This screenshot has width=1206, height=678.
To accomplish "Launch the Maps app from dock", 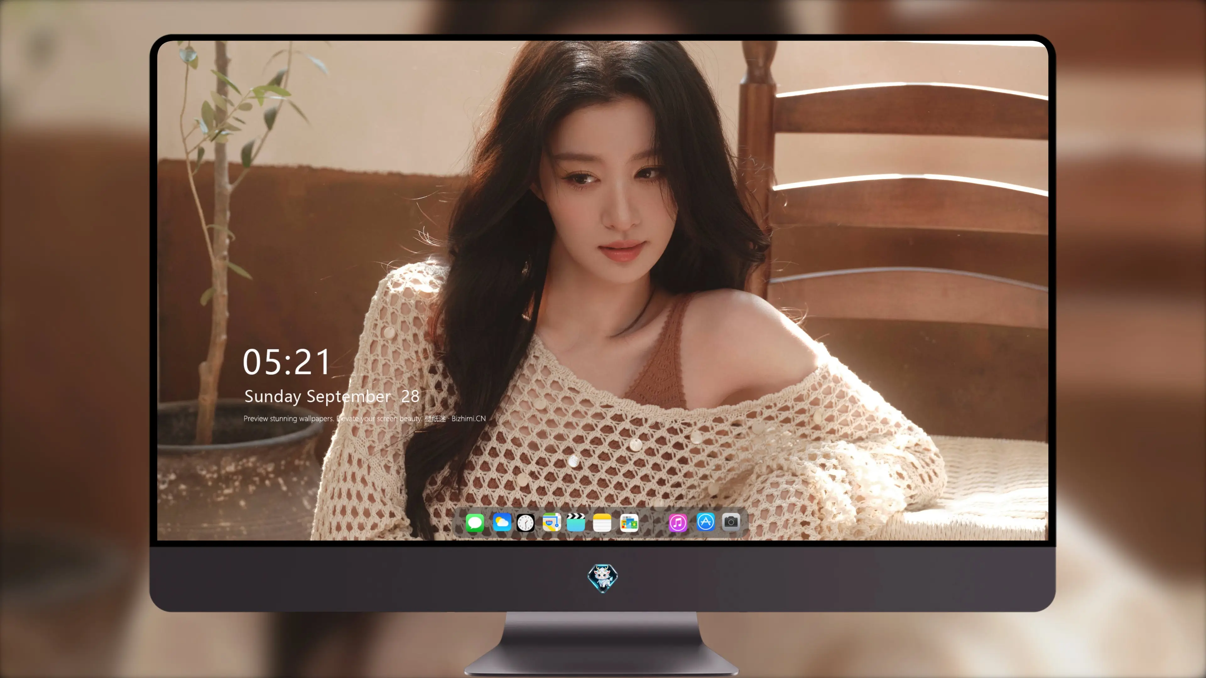I will pyautogui.click(x=551, y=522).
